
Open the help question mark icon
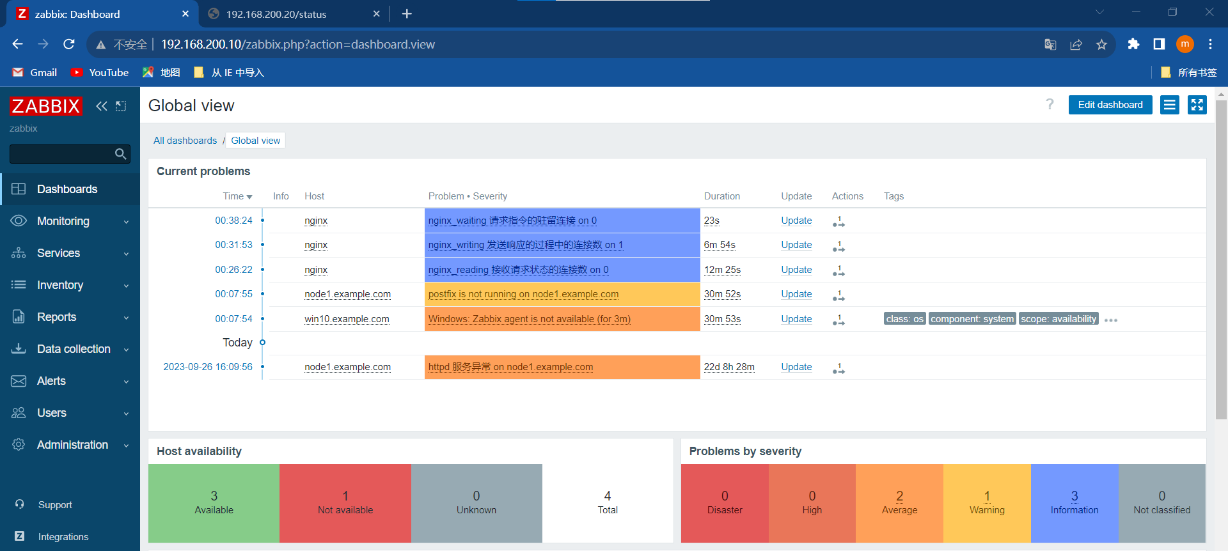click(1050, 104)
